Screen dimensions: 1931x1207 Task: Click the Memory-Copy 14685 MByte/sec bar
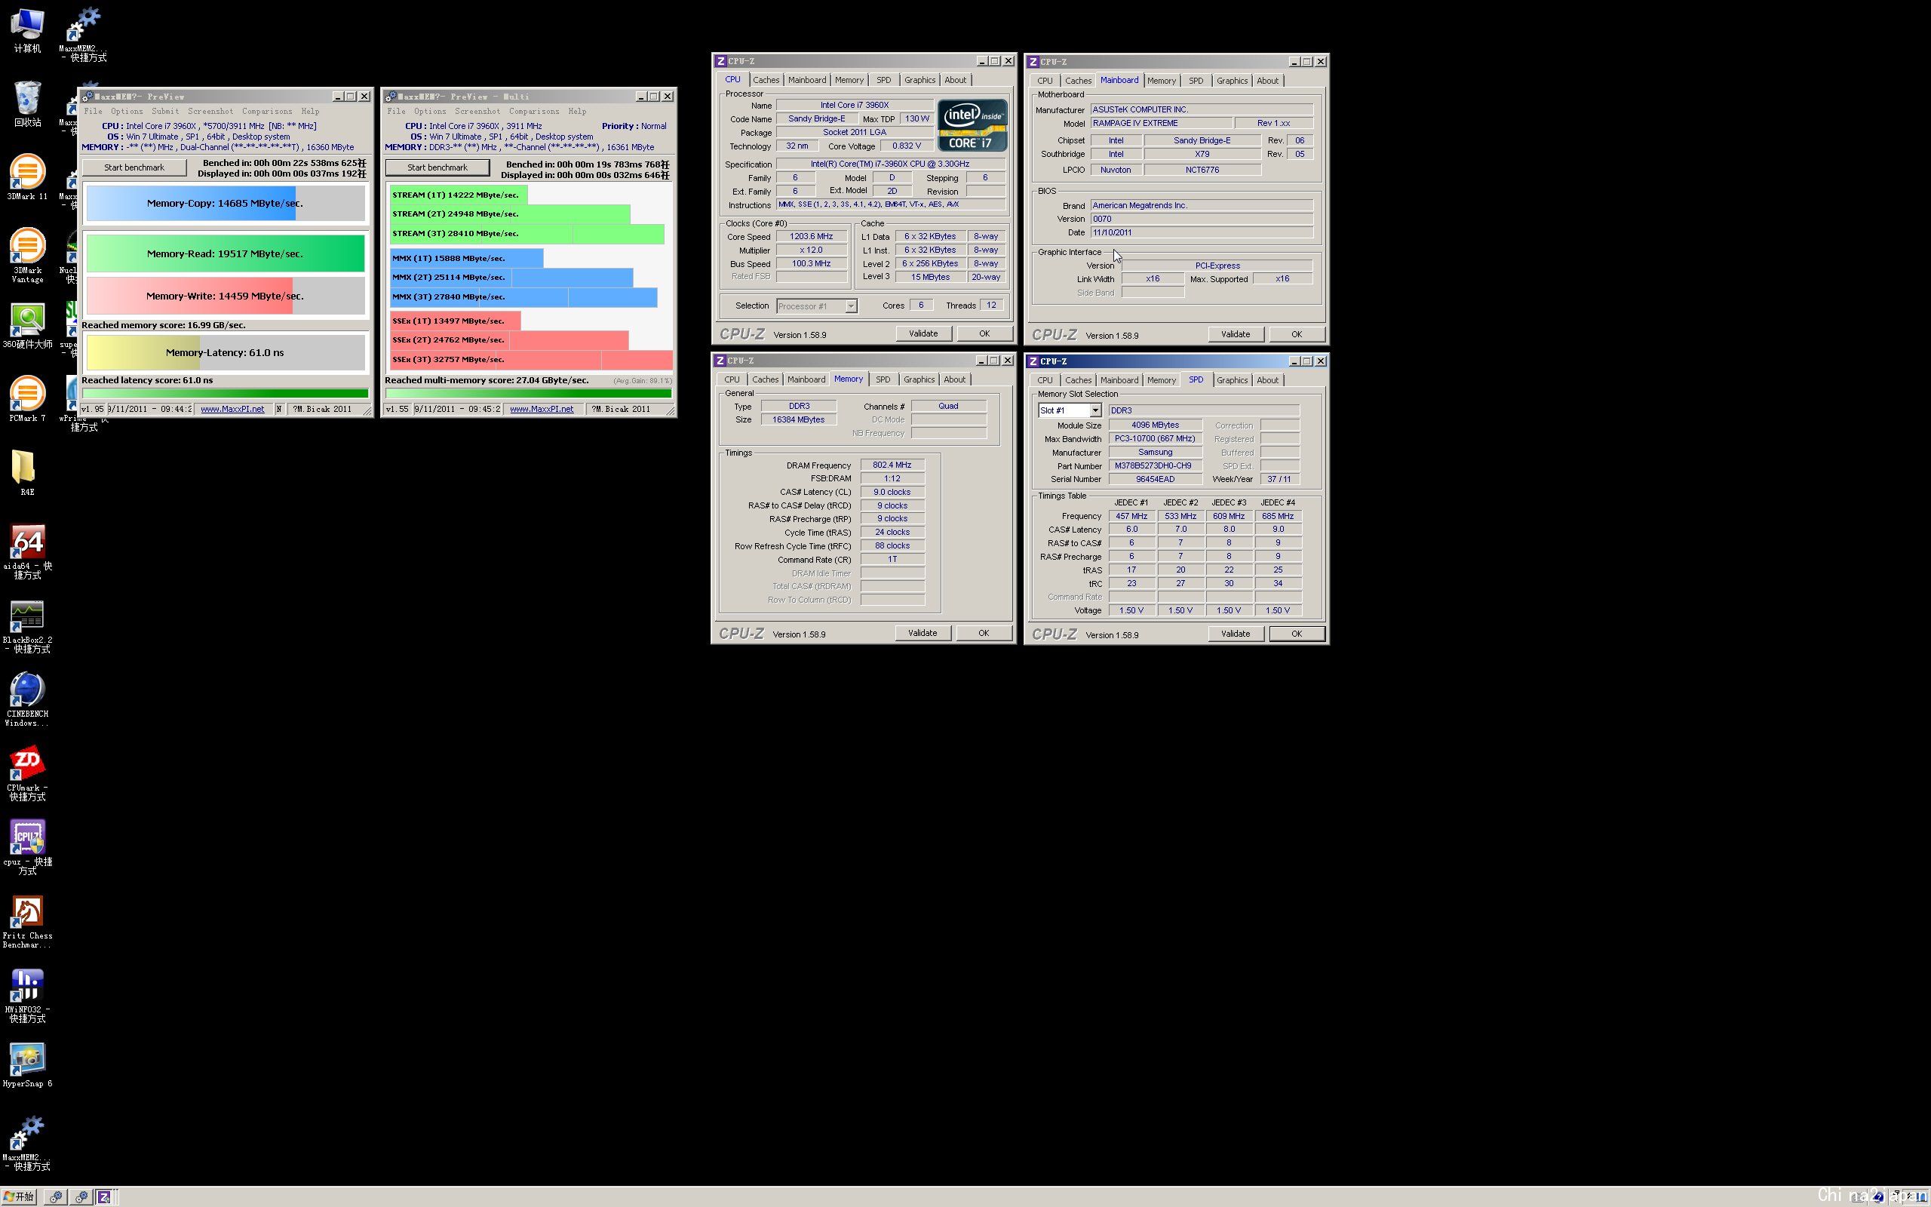tap(225, 204)
